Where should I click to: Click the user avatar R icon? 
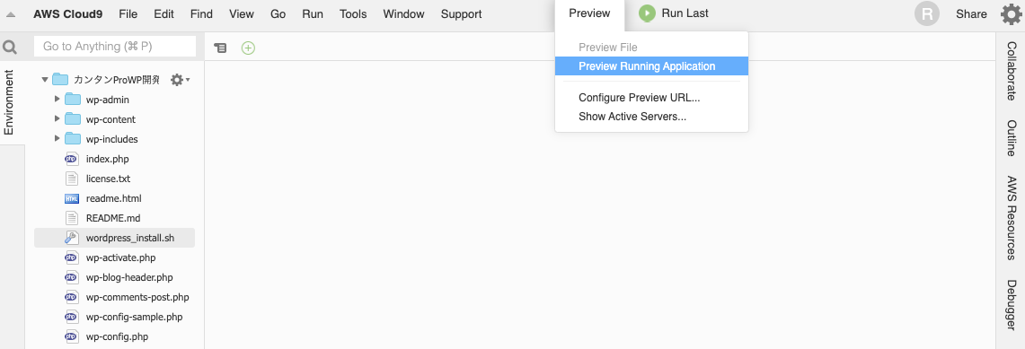click(927, 13)
